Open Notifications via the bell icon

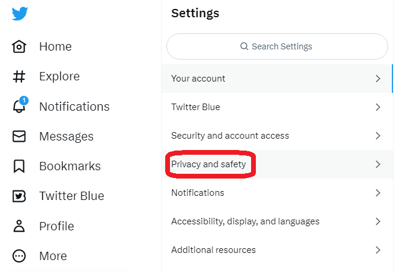click(20, 105)
